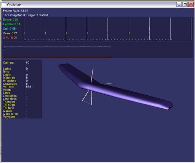
Task: Click the 'Triangles' stats row label
Action: (9, 102)
